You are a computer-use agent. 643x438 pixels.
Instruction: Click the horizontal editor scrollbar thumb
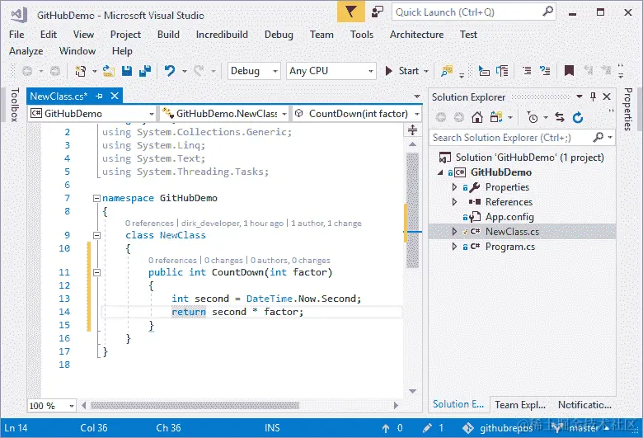(x=195, y=406)
